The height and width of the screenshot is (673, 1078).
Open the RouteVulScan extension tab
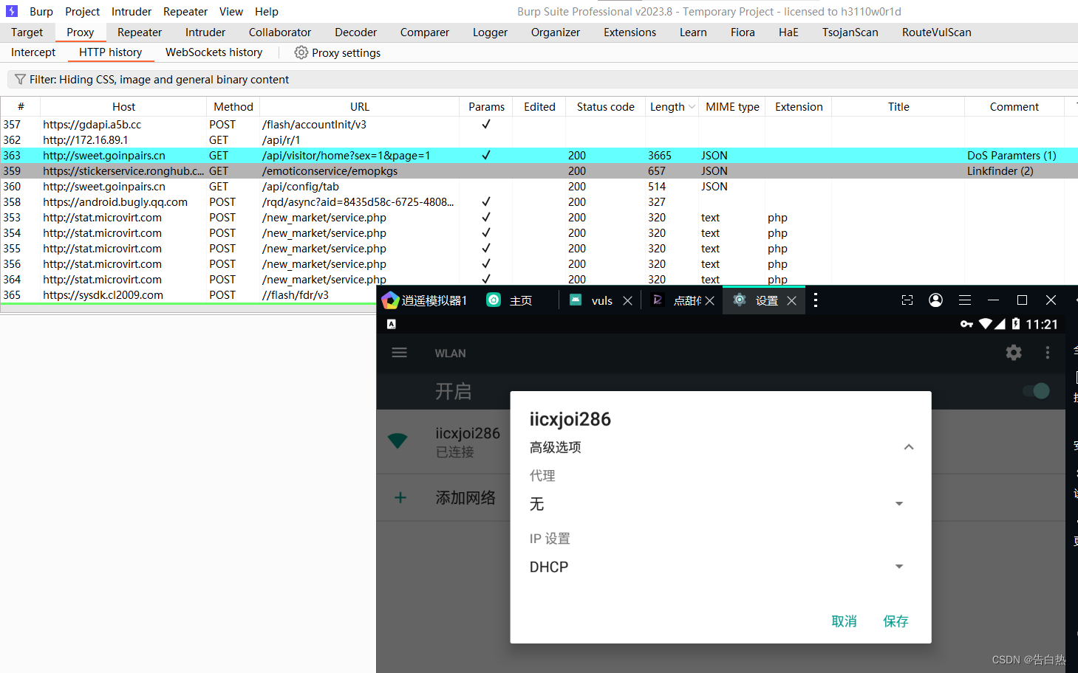pyautogui.click(x=937, y=32)
